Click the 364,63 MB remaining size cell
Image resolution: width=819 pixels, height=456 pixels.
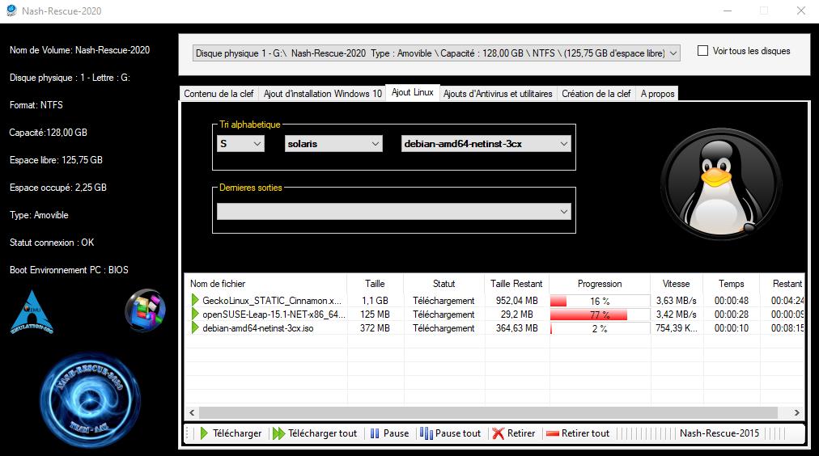516,327
